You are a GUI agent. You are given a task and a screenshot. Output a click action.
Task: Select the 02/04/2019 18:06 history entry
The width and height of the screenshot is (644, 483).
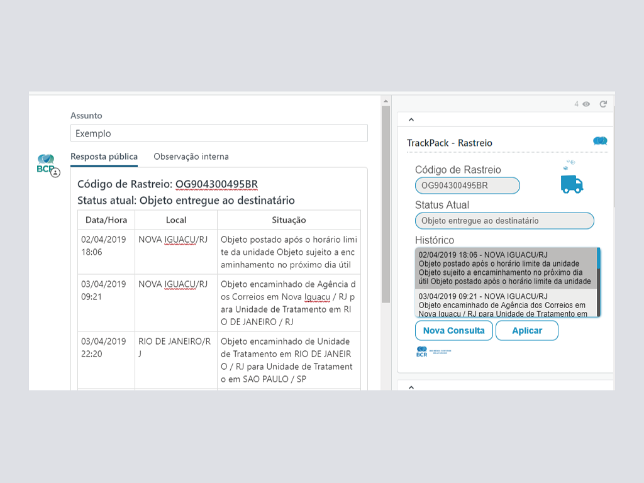tap(505, 268)
